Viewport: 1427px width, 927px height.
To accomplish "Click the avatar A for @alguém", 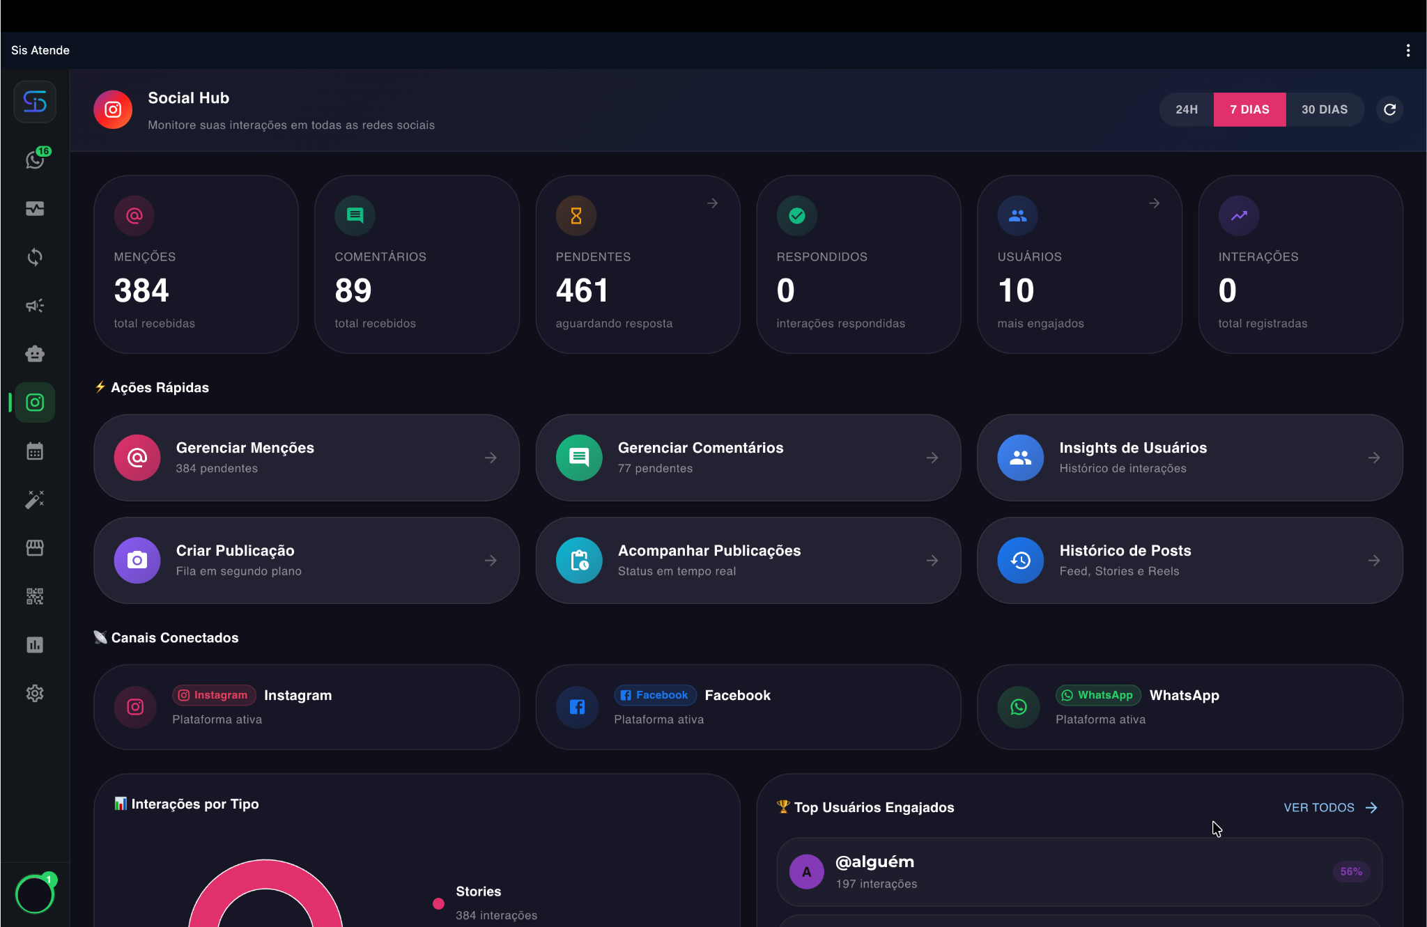I will pyautogui.click(x=807, y=872).
